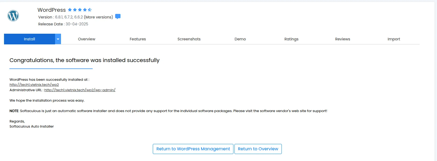Click the WordPress logo icon
Screen dimensions: 437x161
(13, 16)
